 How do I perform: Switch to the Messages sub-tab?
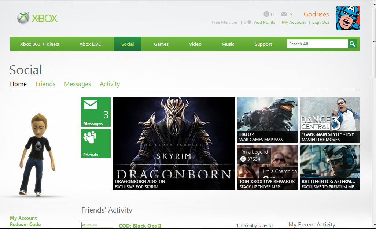[77, 84]
